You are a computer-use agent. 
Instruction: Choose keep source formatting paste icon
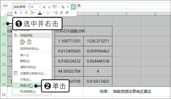[x=22, y=42]
